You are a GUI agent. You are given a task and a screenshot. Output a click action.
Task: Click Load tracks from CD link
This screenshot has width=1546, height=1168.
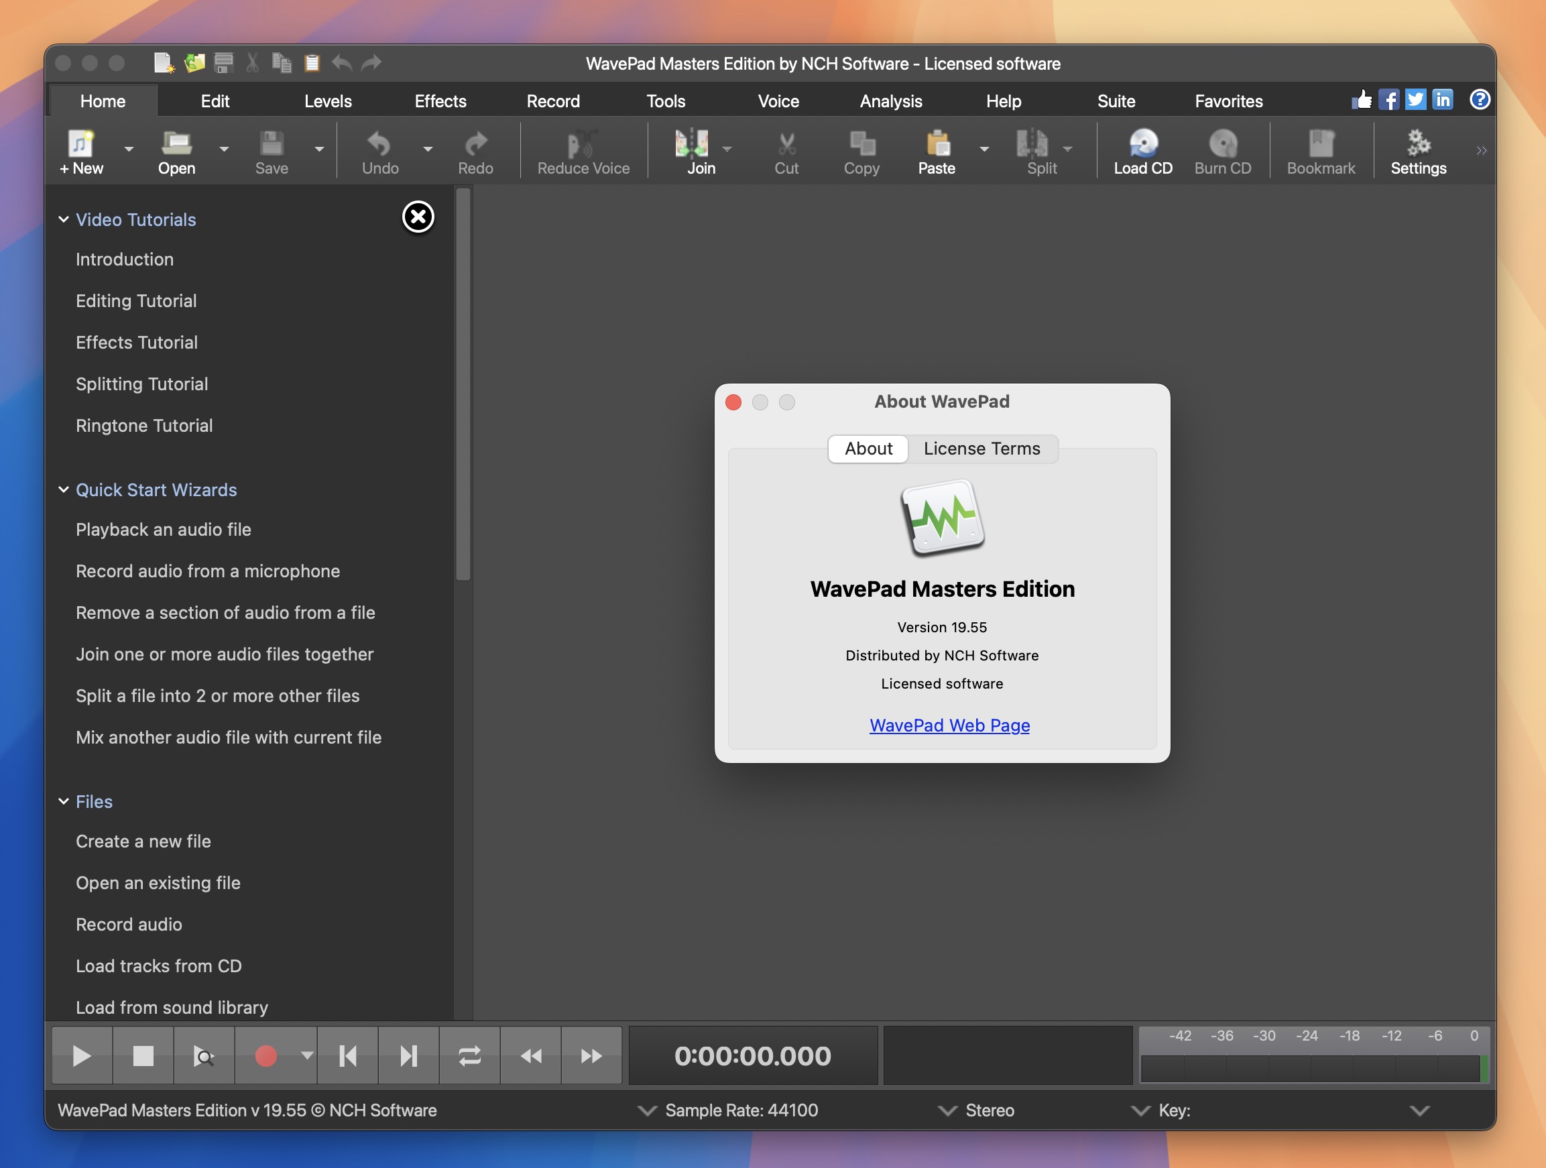(x=159, y=966)
